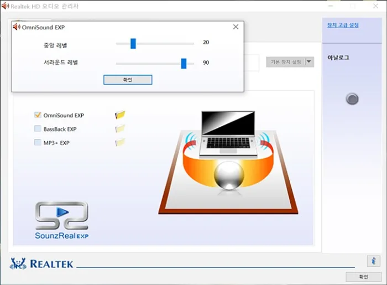Click the analog audio jack icon
This screenshot has height=285, width=387.
click(x=352, y=99)
